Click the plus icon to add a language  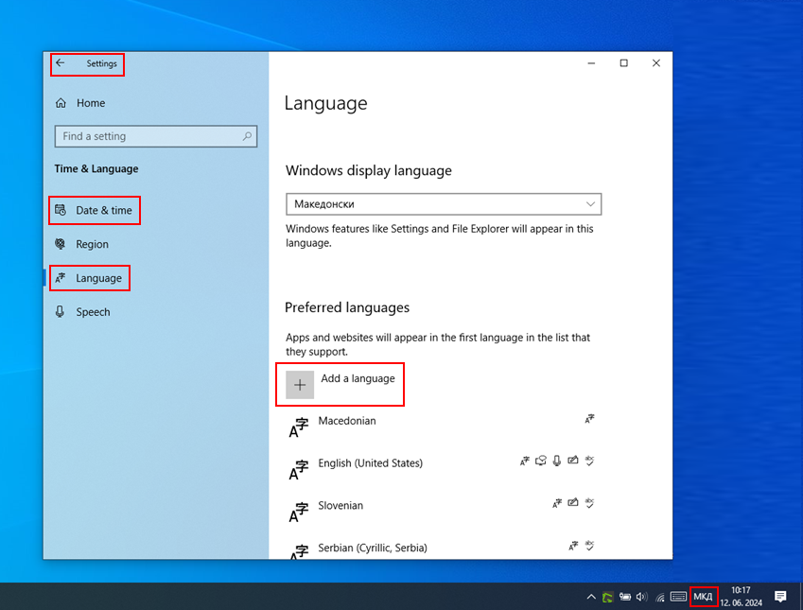pos(300,385)
